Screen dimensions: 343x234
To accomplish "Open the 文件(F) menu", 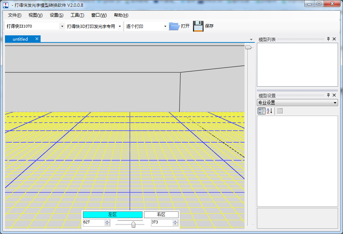I will tap(15, 15).
